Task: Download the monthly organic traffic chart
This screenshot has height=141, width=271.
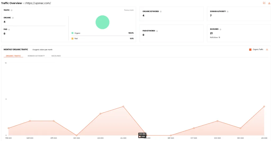Action: click(x=267, y=49)
